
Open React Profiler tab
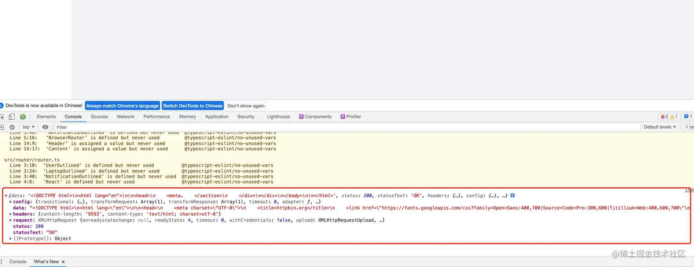pyautogui.click(x=351, y=117)
